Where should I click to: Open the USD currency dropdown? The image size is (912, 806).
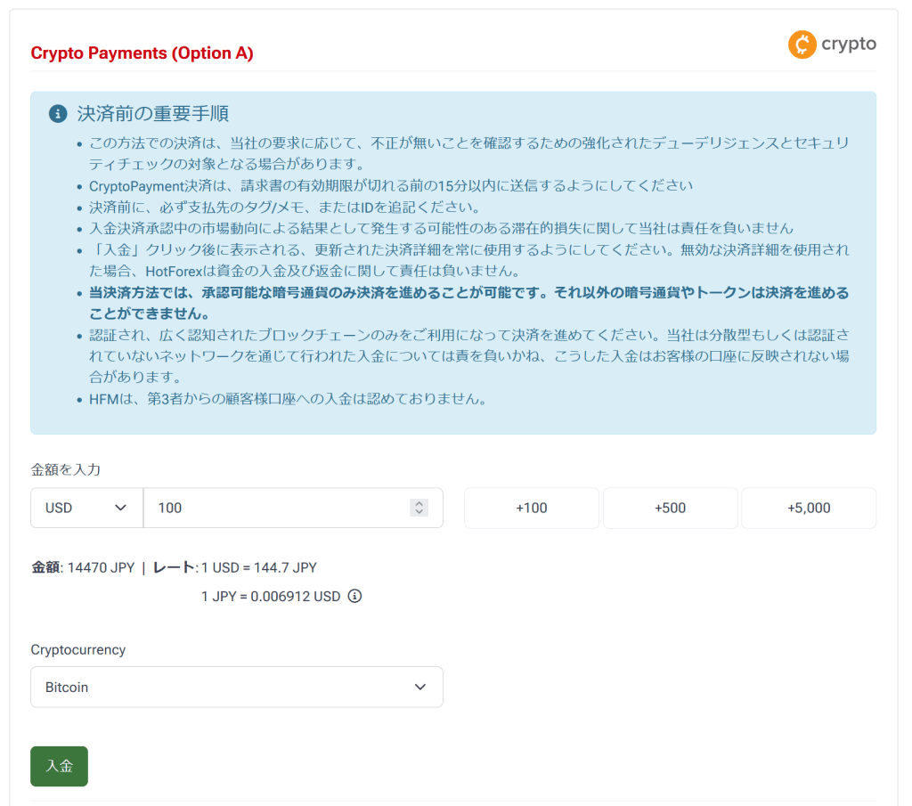[86, 508]
